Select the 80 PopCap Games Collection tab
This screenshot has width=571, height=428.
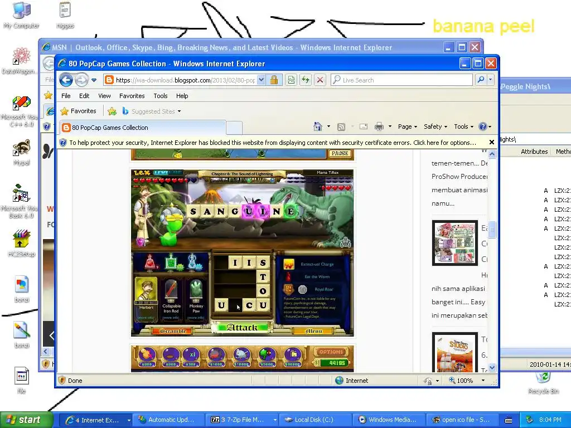point(142,128)
